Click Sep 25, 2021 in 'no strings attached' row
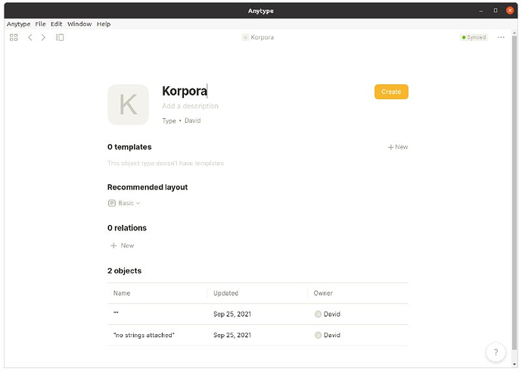The width and height of the screenshot is (522, 372). pos(232,335)
